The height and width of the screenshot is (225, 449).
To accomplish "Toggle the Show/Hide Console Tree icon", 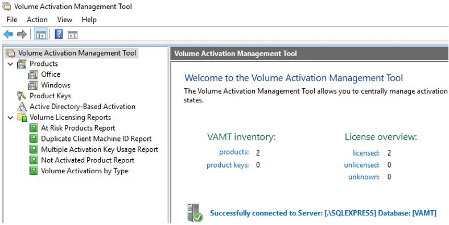I will (x=41, y=35).
